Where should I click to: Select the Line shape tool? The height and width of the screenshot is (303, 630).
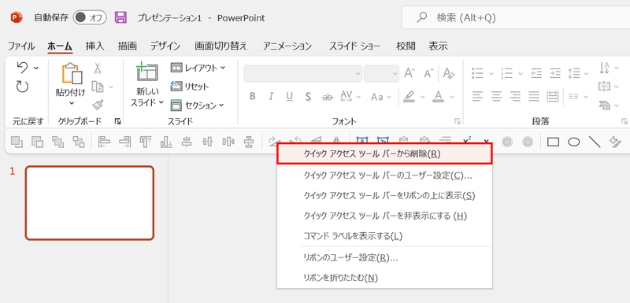595,142
